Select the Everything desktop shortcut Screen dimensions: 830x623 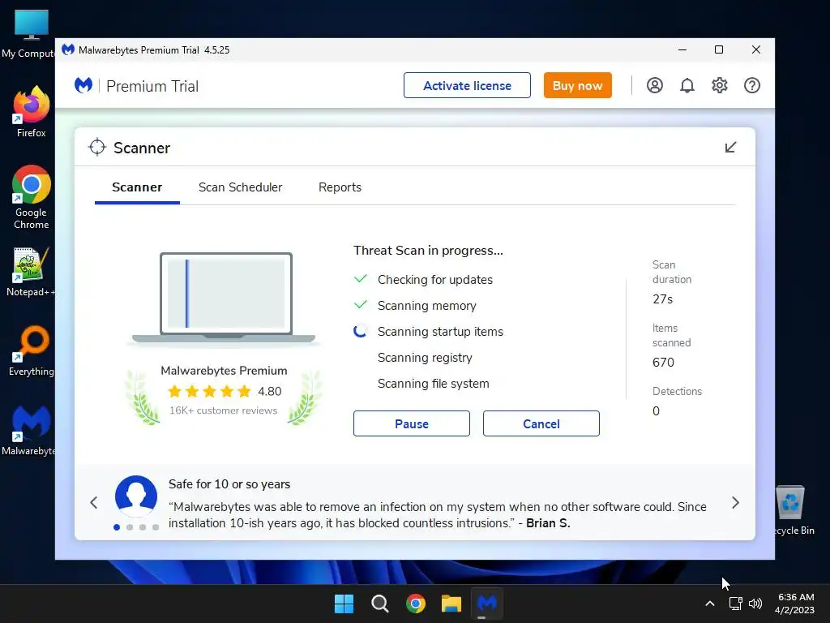[x=32, y=351]
